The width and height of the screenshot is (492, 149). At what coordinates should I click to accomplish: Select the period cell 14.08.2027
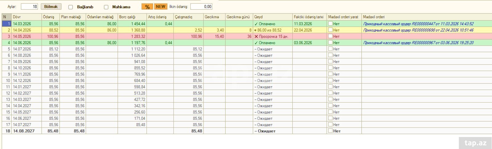pyautogui.click(x=26, y=131)
